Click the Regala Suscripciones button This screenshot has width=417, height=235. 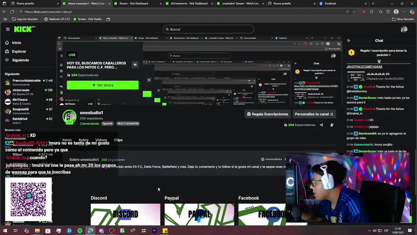[267, 114]
